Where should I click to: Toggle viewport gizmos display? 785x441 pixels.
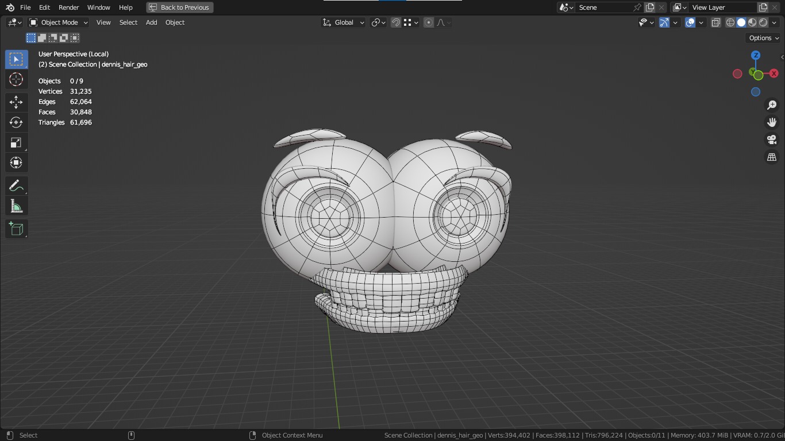(x=664, y=22)
